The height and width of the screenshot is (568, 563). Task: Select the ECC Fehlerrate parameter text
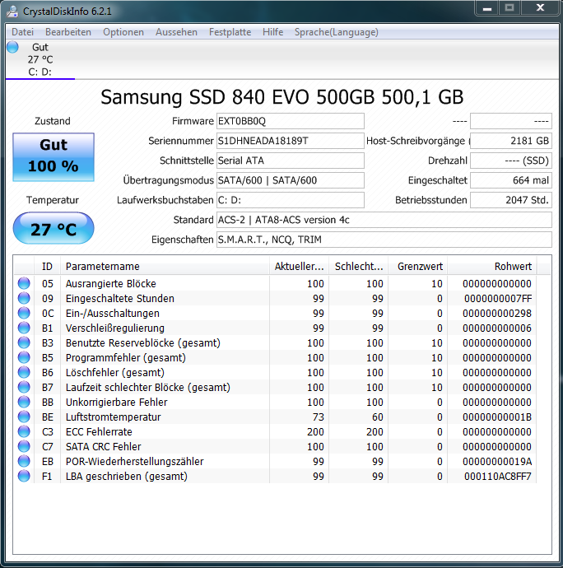99,432
